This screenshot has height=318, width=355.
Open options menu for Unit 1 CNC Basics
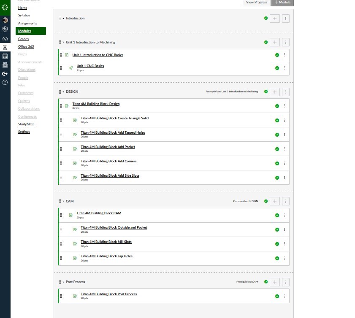click(285, 68)
